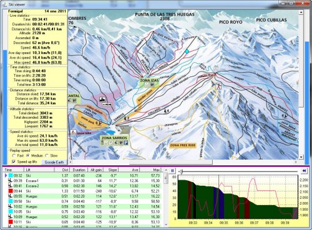
Task: Click the red ski icon at 09:44
Action: pyautogui.click(x=11, y=191)
